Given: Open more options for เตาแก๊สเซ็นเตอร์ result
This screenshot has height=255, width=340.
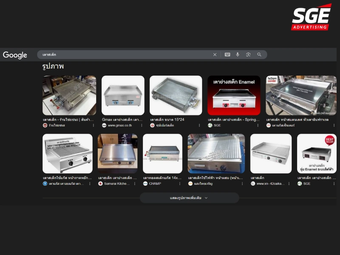Looking at the screenshot, I should pos(334,125).
